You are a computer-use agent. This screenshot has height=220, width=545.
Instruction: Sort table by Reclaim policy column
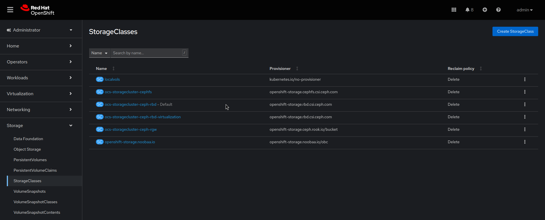coord(461,69)
